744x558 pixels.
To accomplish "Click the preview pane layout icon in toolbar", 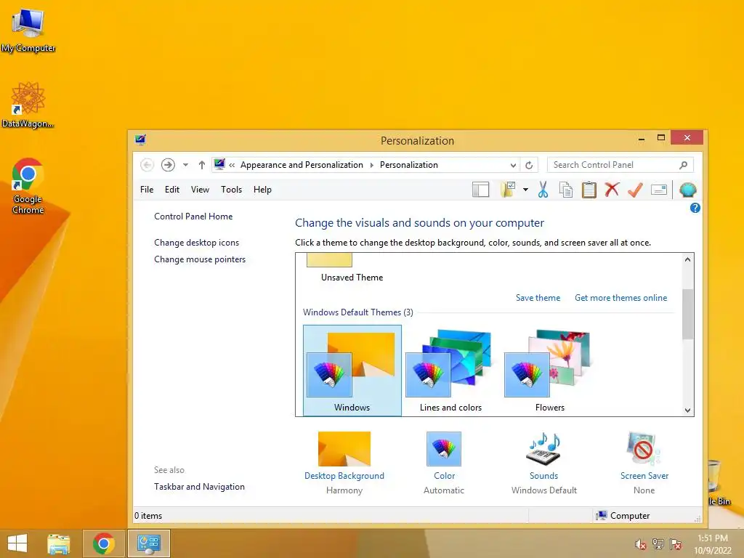I will tap(481, 190).
